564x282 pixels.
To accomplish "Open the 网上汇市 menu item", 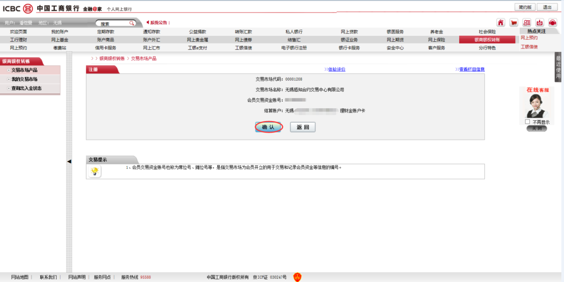I will point(152,48).
